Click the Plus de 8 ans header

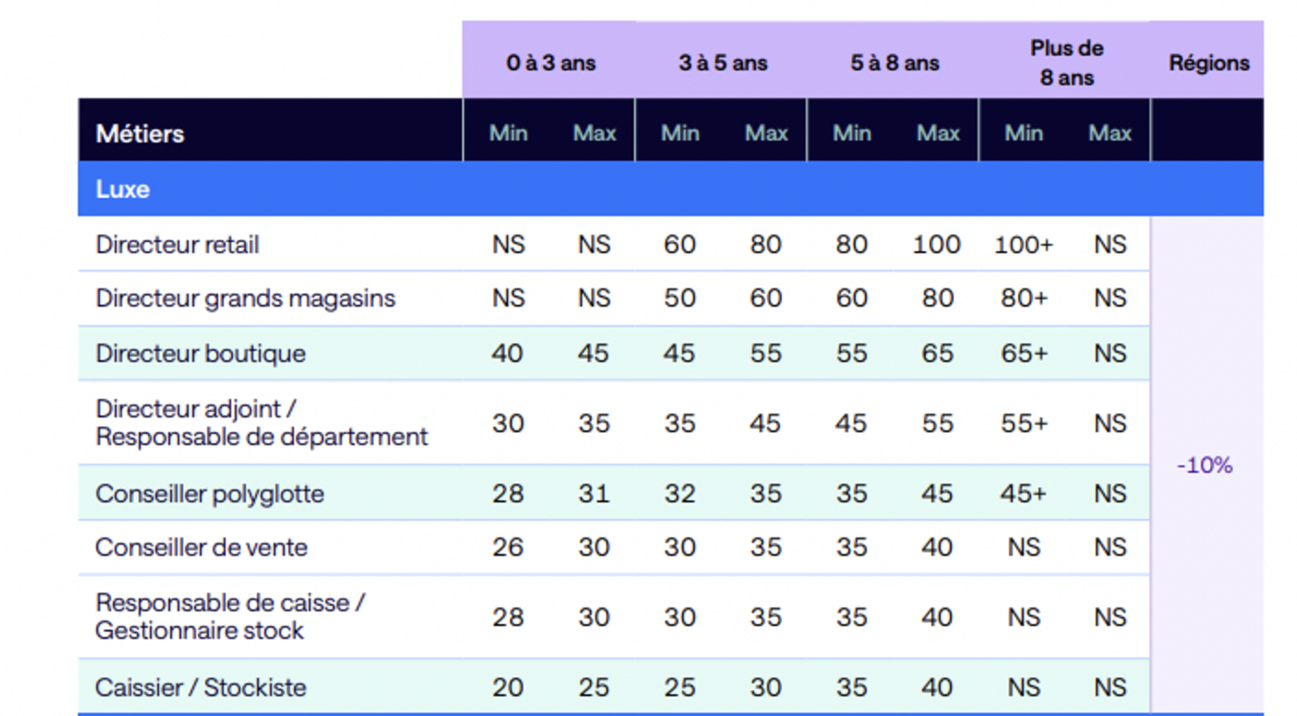coord(1067,64)
